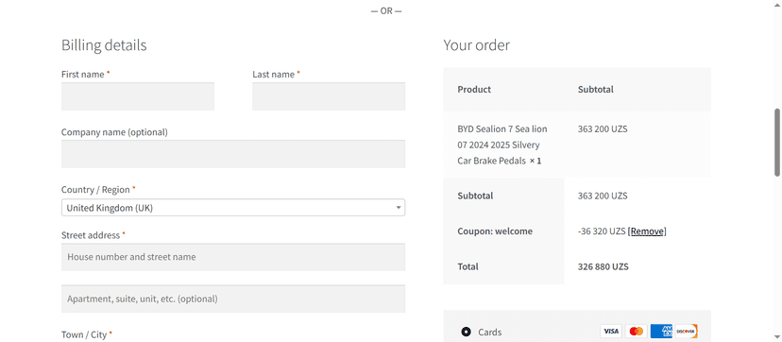Click the First name label
This screenshot has width=782, height=342.
83,75
